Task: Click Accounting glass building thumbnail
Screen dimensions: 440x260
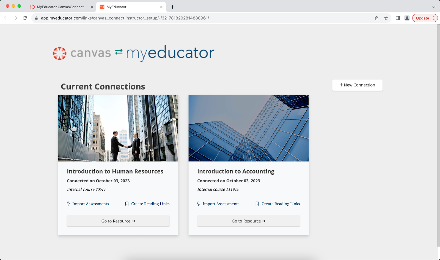Action: (x=249, y=128)
